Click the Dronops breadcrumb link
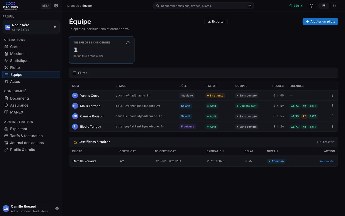The width and height of the screenshot is (345, 216). pyautogui.click(x=73, y=6)
